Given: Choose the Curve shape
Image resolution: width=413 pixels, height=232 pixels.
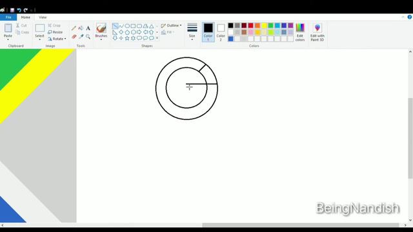Looking at the screenshot, I should [x=121, y=26].
